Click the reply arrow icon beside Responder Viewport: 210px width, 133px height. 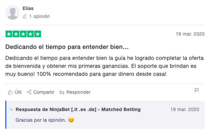pyautogui.click(x=62, y=92)
